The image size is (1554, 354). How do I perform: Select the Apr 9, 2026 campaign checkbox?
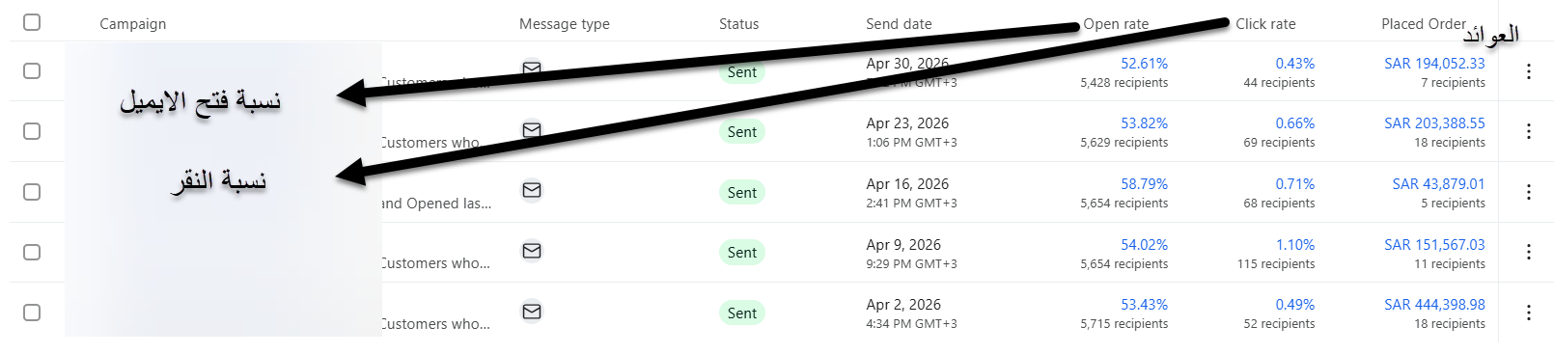coord(32,252)
